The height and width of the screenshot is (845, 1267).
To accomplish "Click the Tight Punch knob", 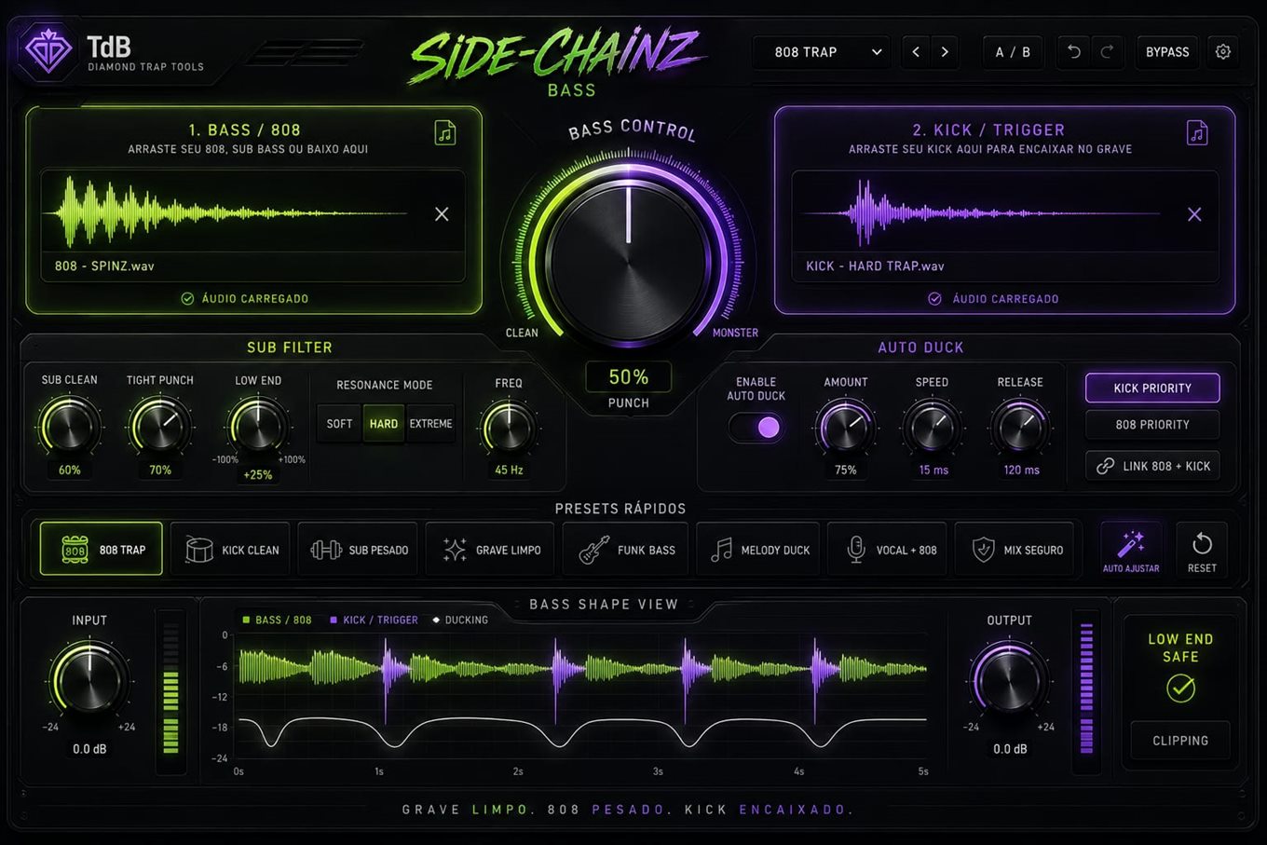I will click(x=159, y=427).
